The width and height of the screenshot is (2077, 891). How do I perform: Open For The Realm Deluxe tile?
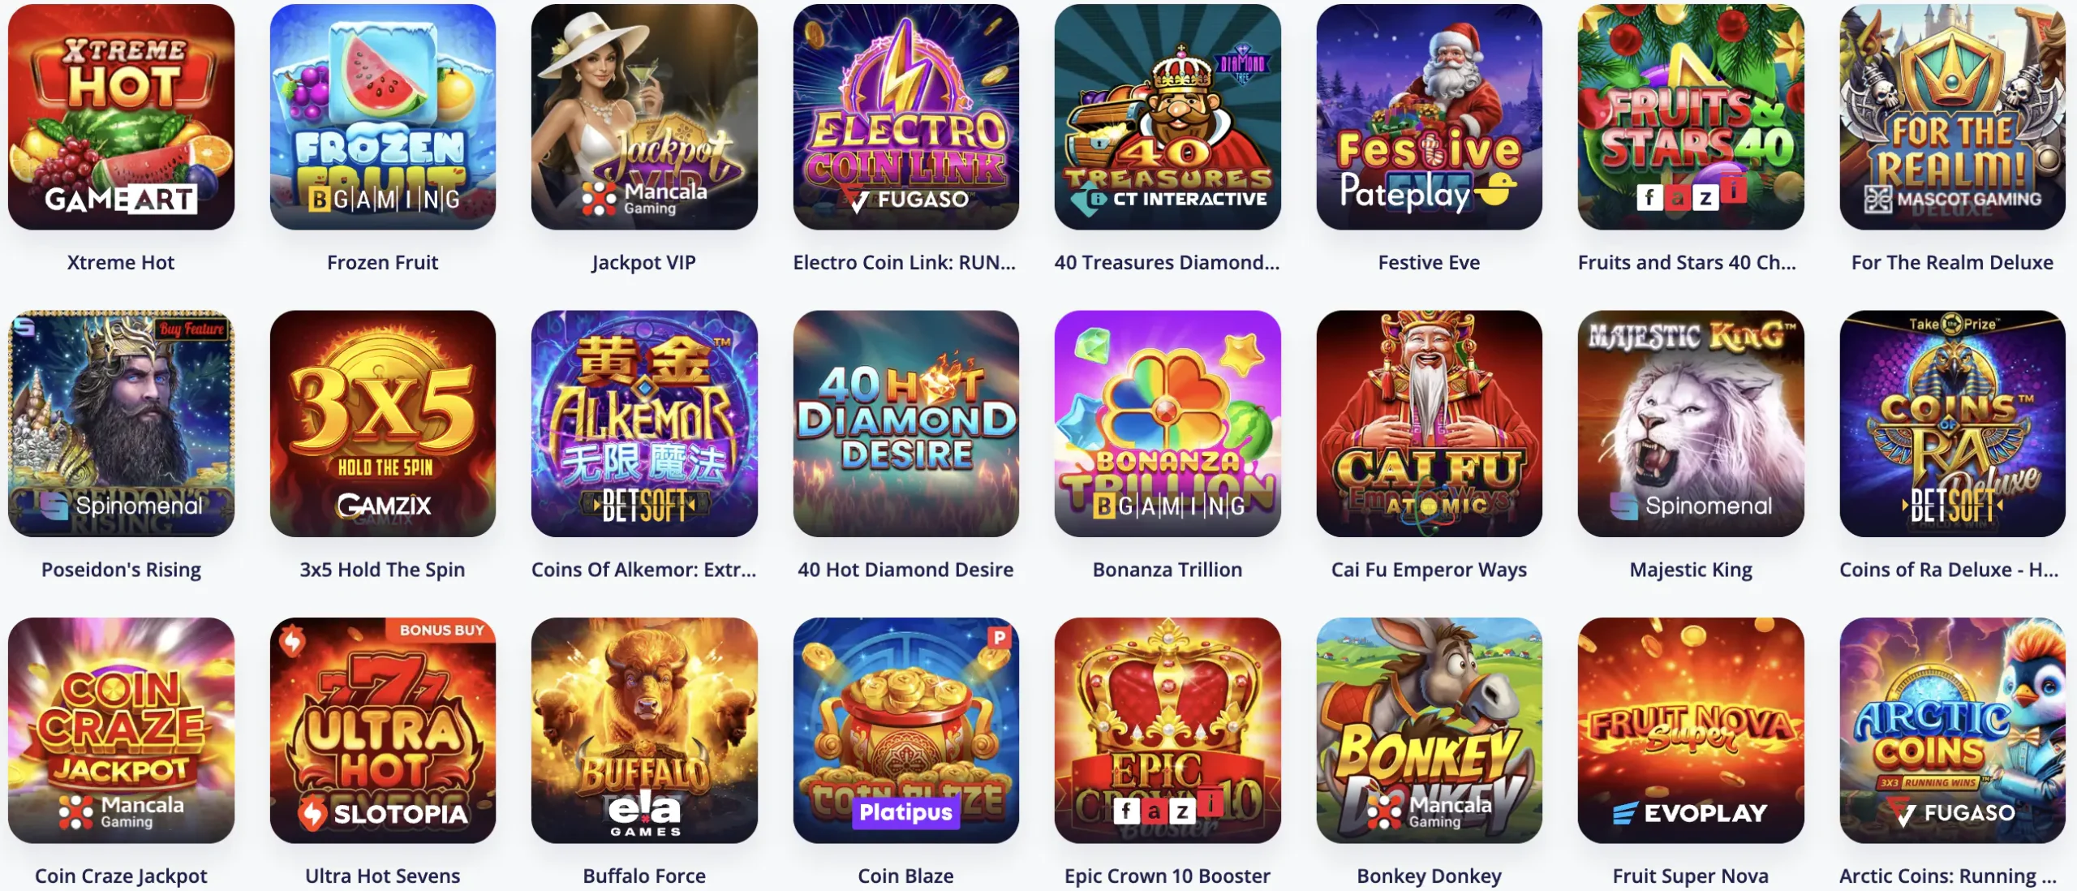[x=1952, y=117]
